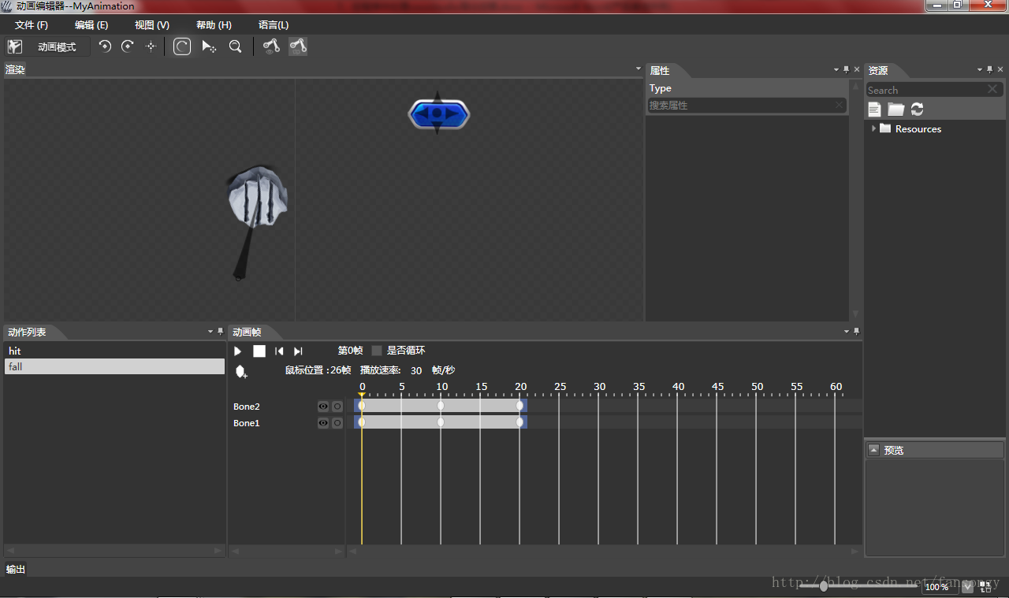Select the Resources folder
This screenshot has width=1009, height=598.
918,128
